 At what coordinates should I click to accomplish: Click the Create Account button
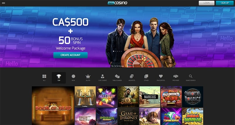click(x=70, y=55)
